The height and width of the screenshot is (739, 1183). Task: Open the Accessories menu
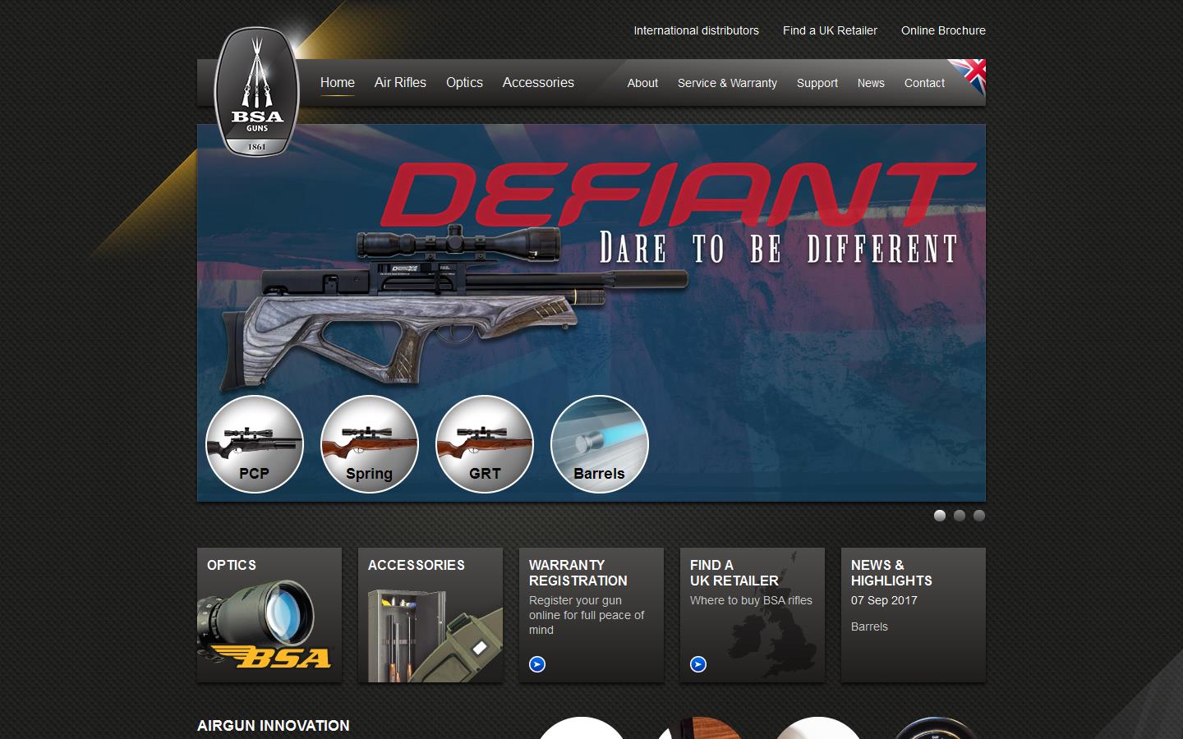[538, 83]
